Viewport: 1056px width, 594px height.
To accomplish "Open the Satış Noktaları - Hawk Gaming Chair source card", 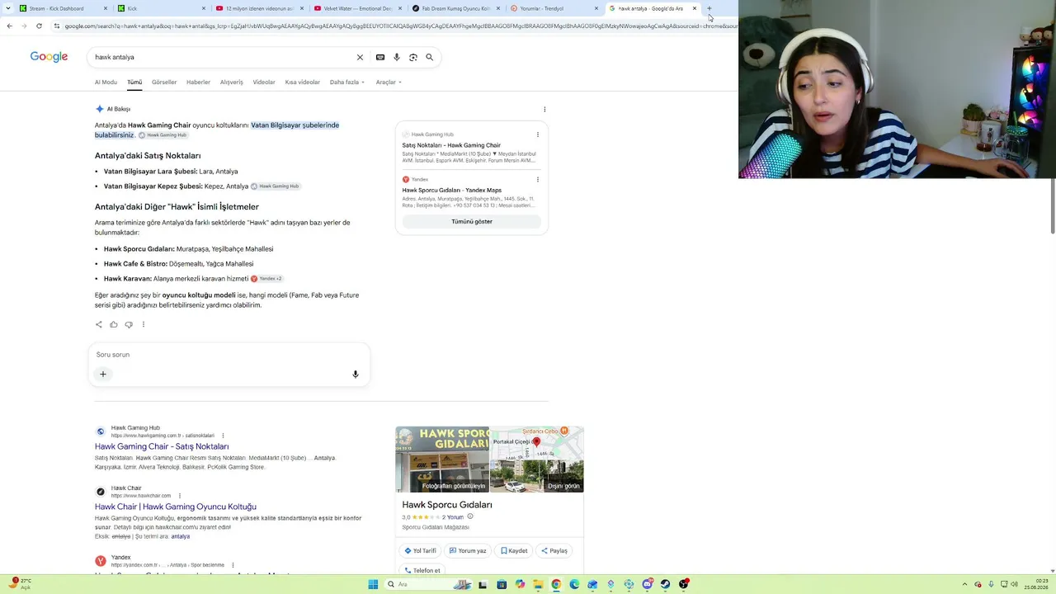I will tap(451, 145).
